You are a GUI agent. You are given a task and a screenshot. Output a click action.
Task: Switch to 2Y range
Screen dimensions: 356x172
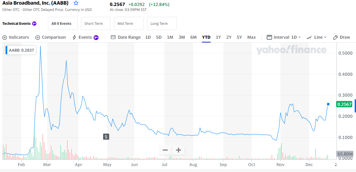229,37
